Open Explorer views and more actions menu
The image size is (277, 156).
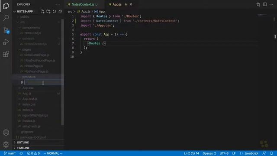coord(58,4)
